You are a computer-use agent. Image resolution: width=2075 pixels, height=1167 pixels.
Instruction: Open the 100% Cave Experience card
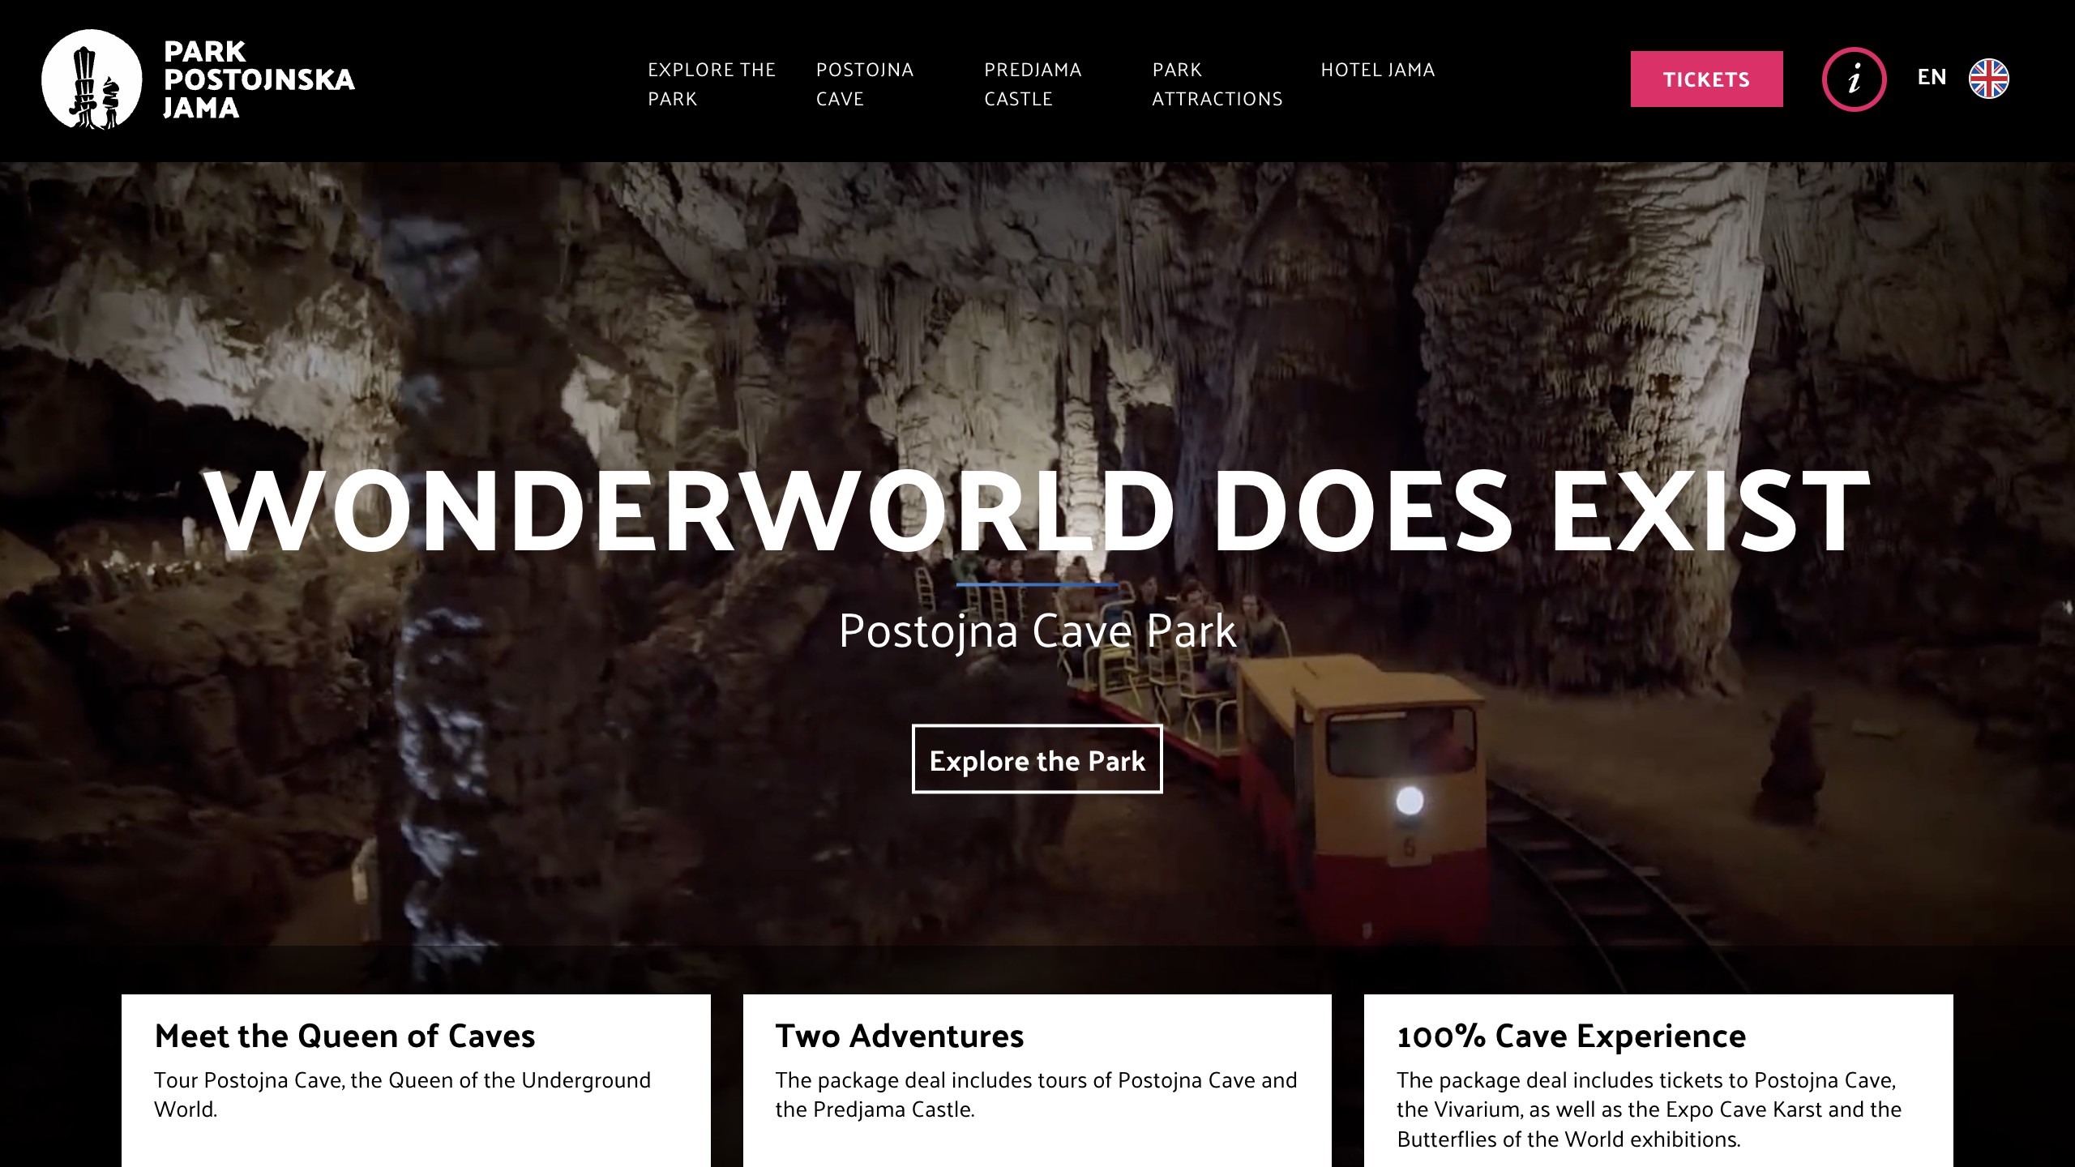click(x=1658, y=1080)
